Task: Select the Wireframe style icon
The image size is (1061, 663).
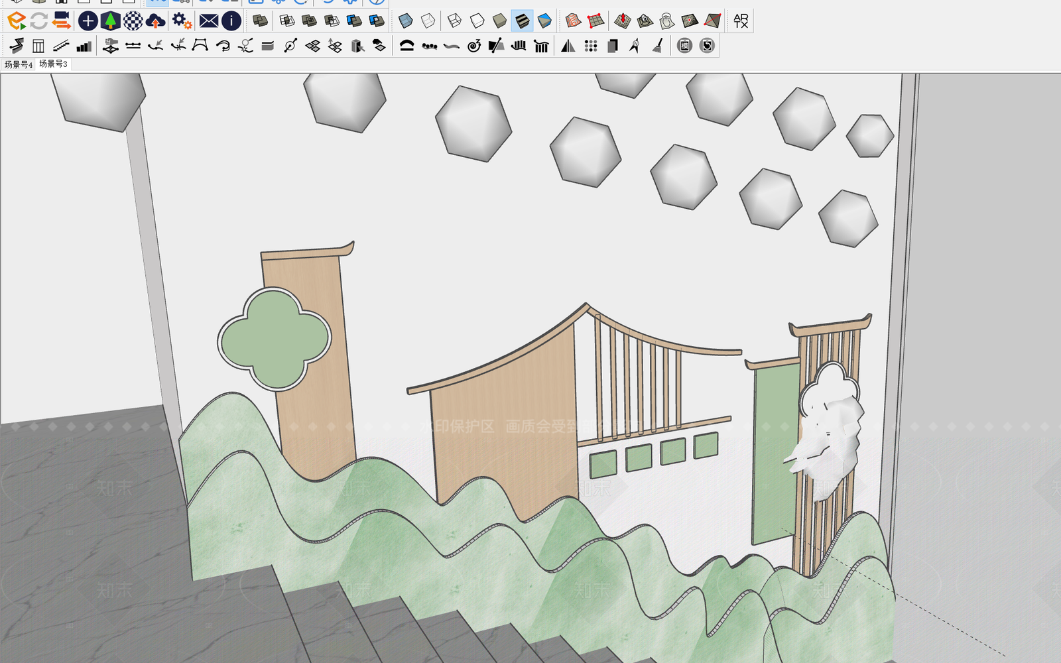Action: coord(454,21)
